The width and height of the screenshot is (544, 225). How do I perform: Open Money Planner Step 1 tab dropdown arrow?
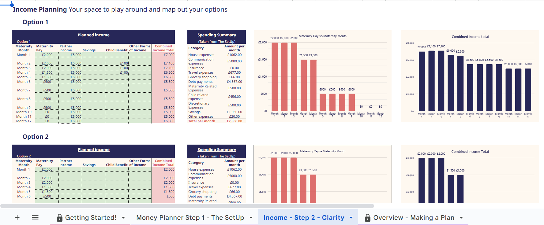[x=251, y=218]
